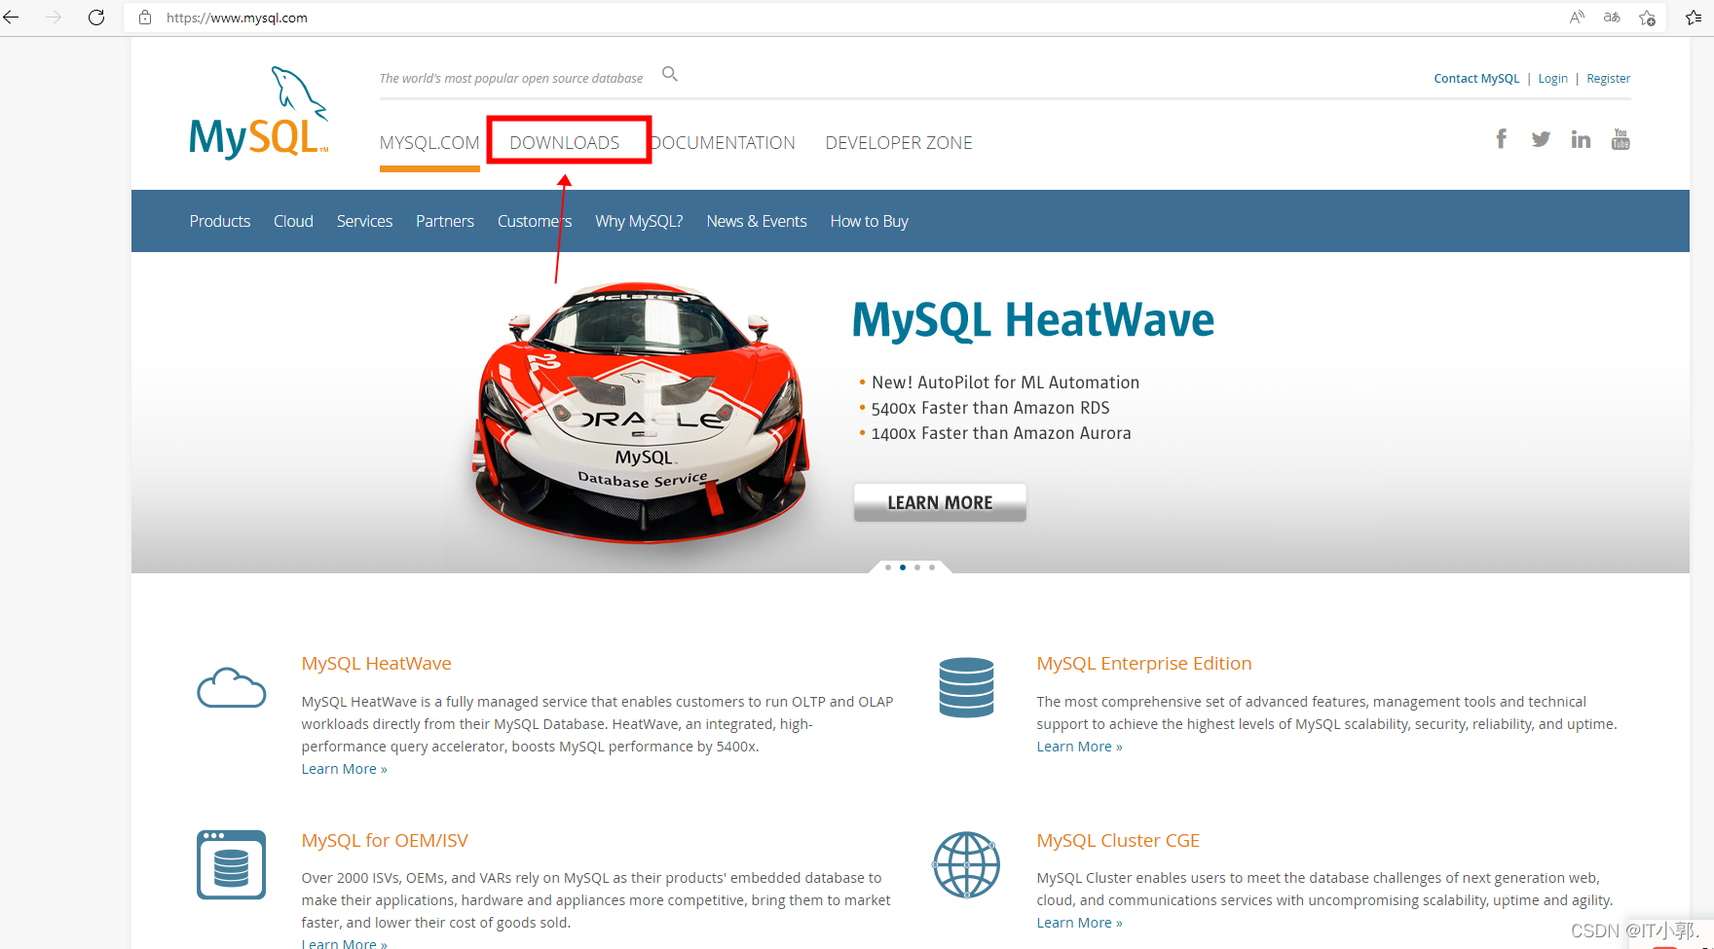Open How to Buy menu item
This screenshot has height=949, width=1714.
[870, 221]
